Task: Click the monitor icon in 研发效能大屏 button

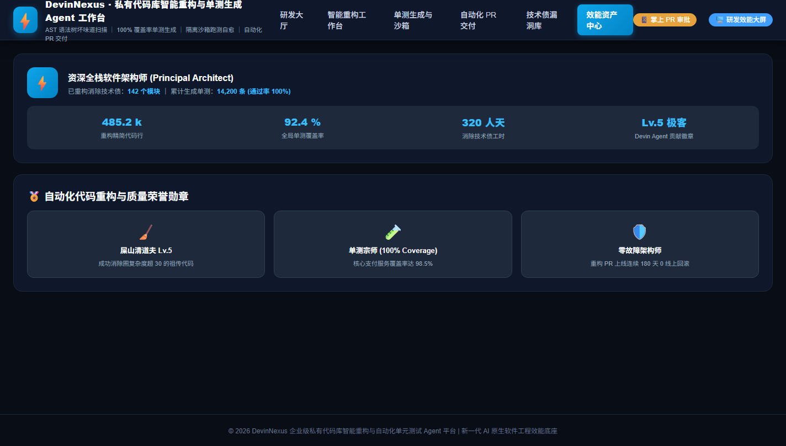Action: pos(720,20)
